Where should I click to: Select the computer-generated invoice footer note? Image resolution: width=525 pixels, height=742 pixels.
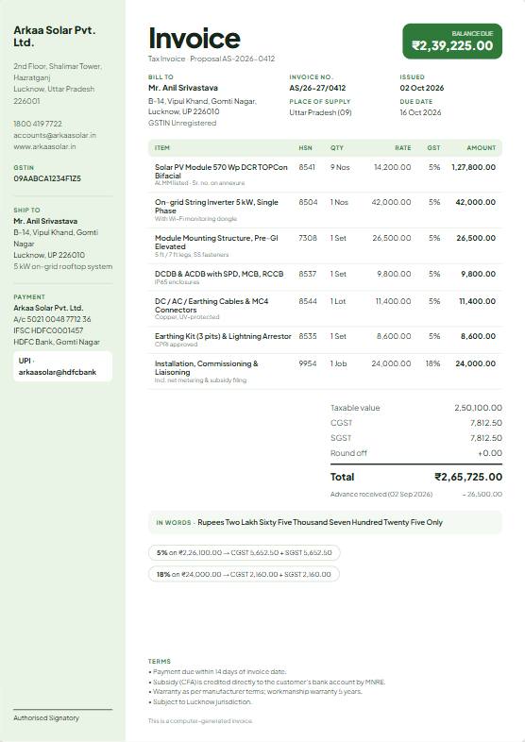point(200,721)
